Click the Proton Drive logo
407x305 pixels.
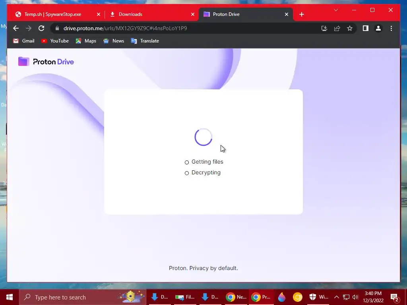coord(46,62)
